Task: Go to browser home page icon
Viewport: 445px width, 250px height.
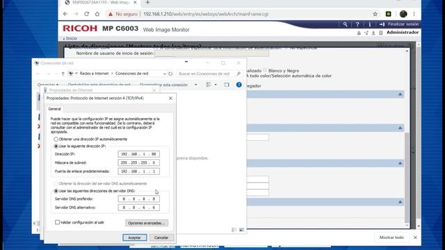Action: [97, 14]
